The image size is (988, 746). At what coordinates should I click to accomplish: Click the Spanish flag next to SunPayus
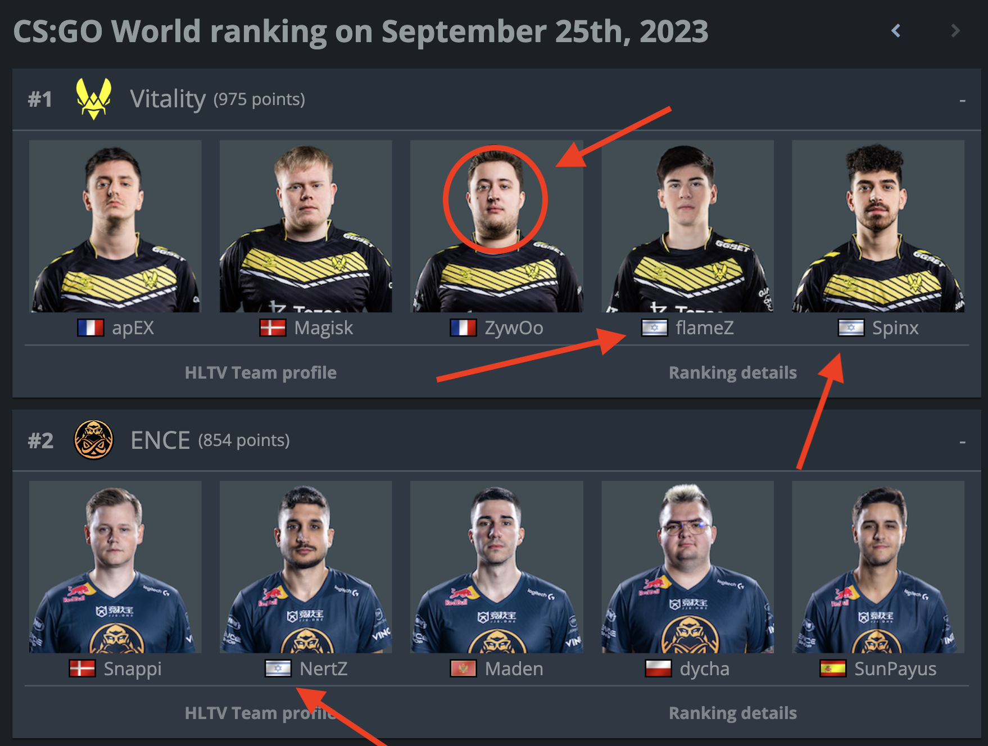pyautogui.click(x=833, y=668)
